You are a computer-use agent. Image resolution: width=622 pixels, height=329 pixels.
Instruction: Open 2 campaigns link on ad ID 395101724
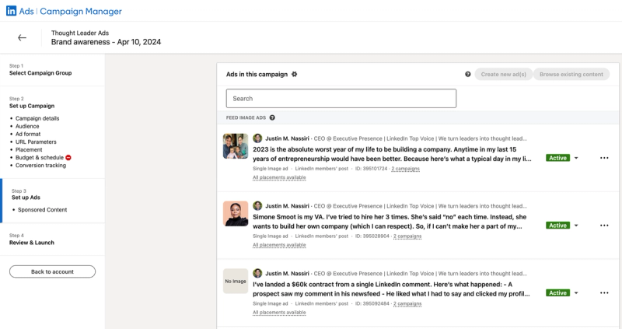pyautogui.click(x=405, y=169)
